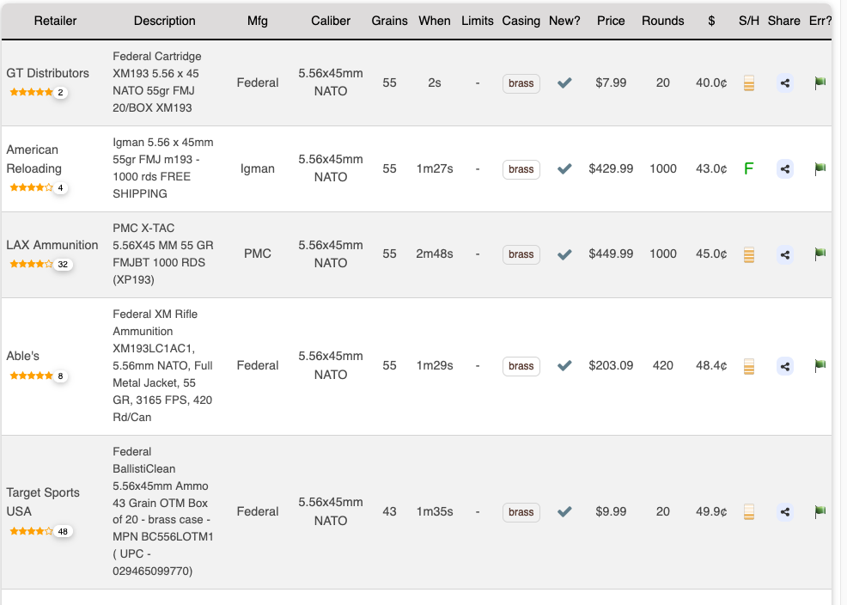
Task: Sort by the Grains column header
Action: (389, 21)
